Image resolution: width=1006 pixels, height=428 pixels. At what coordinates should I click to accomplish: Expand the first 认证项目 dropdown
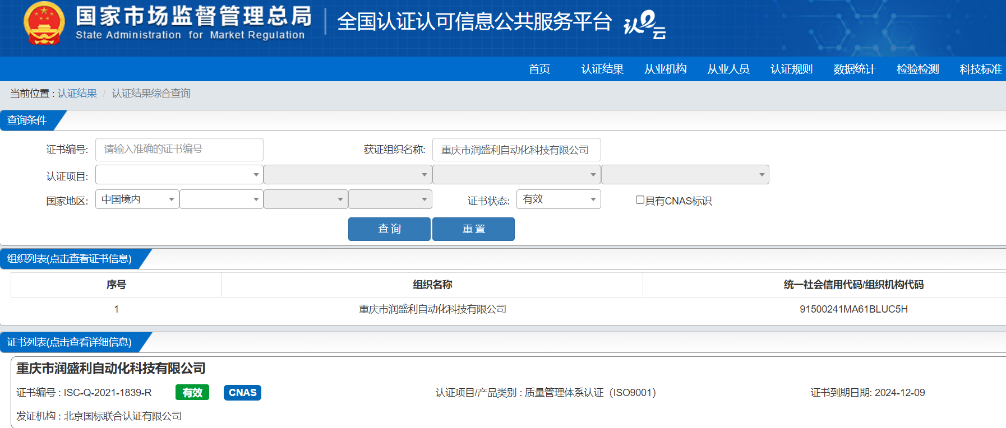click(x=179, y=175)
